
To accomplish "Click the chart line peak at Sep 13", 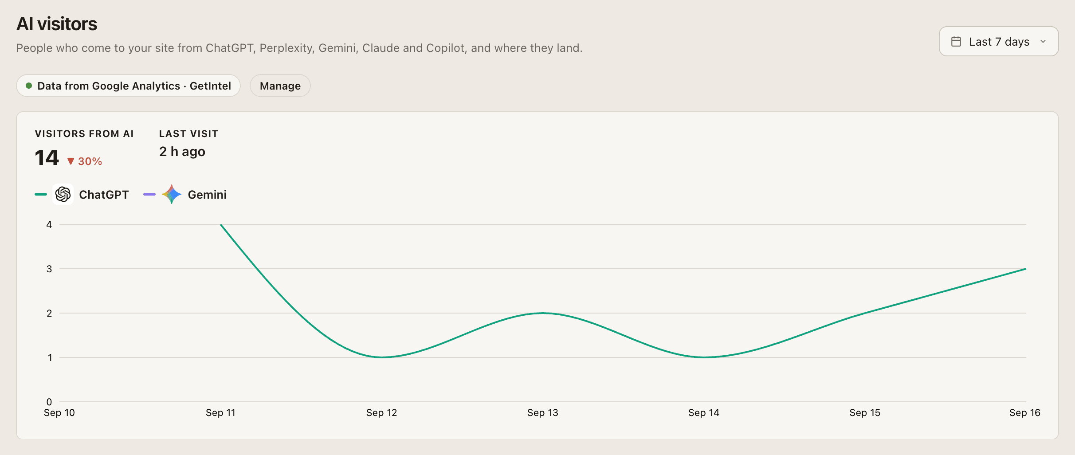I will [x=543, y=313].
